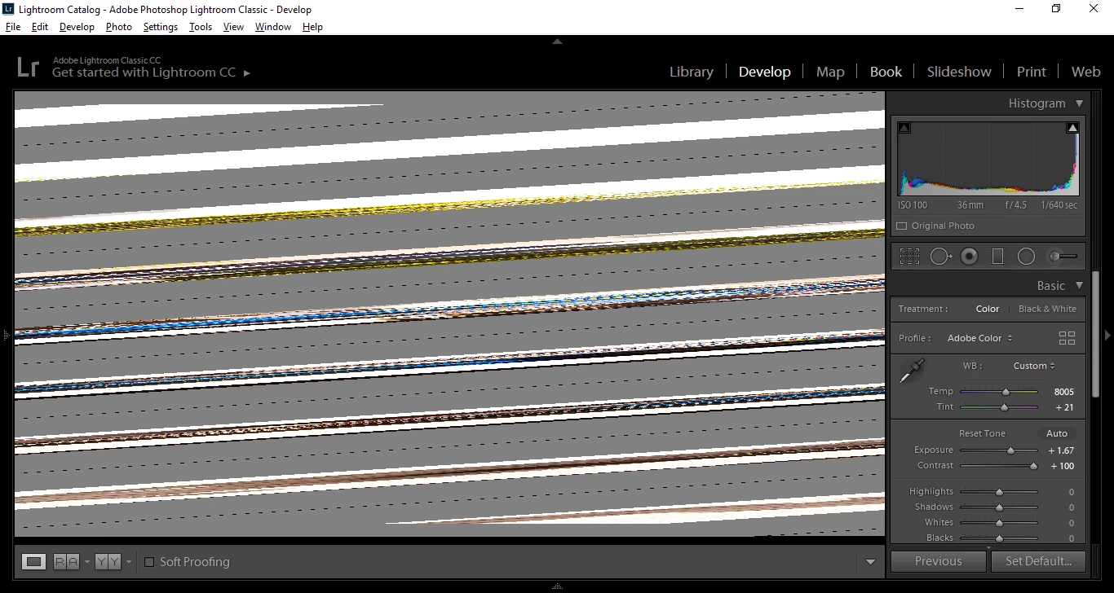This screenshot has height=593, width=1114.
Task: Select the Crop Overlay tool
Action: coord(909,257)
